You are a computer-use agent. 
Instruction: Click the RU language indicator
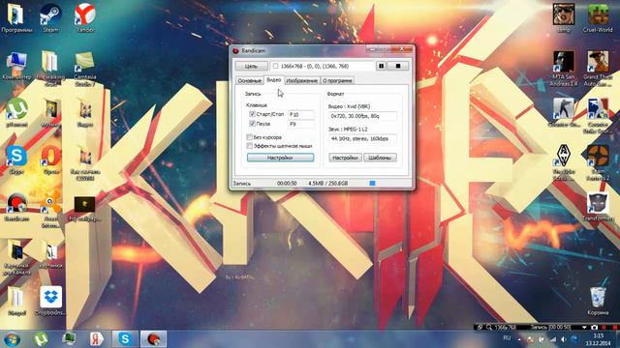[507, 338]
